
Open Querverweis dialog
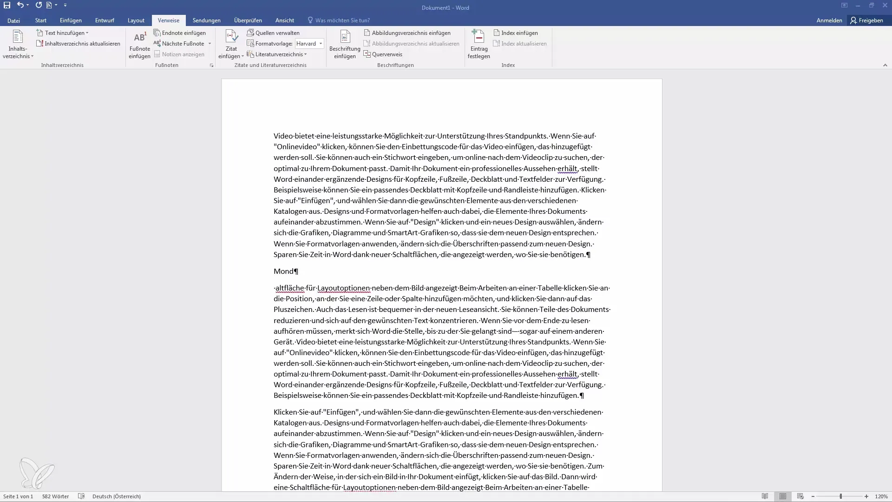point(383,54)
